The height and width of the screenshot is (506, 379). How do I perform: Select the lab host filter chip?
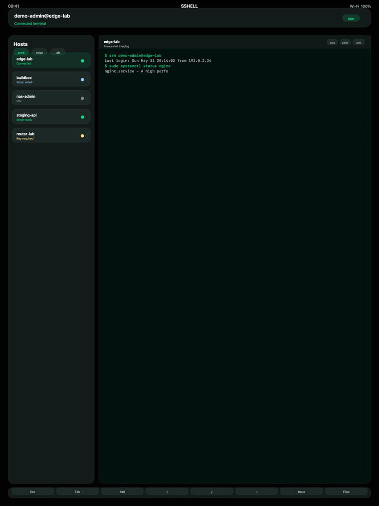(x=58, y=52)
